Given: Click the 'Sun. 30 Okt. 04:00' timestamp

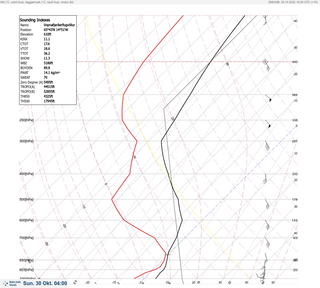Looking at the screenshot, I should (45, 283).
